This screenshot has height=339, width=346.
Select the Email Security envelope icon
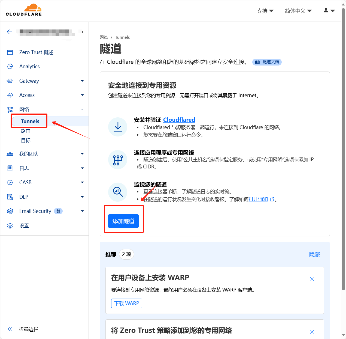click(x=10, y=211)
